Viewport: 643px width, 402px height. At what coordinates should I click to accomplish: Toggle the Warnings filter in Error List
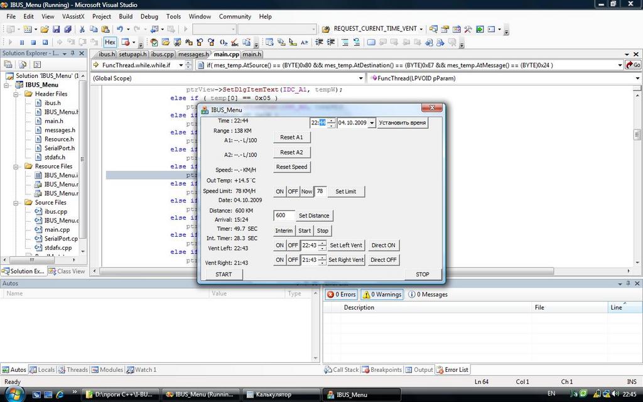point(381,294)
